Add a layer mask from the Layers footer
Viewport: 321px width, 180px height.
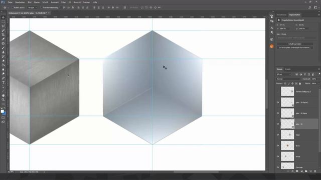pos(297,171)
